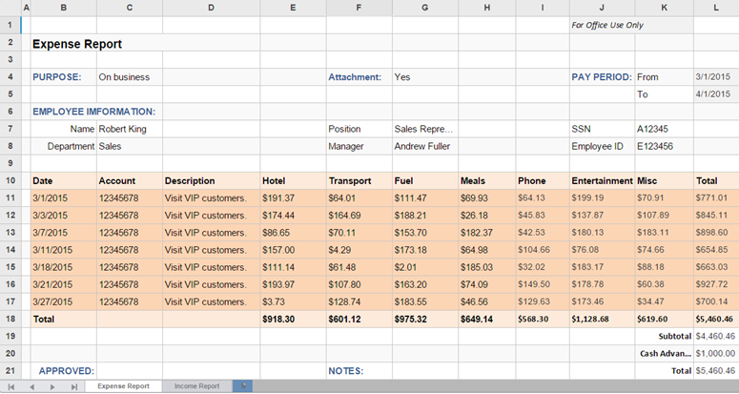739x394 pixels.
Task: Jump to last sheet navigation arrow
Action: point(74,386)
